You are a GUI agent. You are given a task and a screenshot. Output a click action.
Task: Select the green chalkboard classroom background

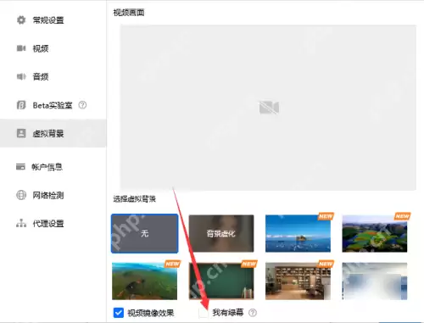click(221, 281)
